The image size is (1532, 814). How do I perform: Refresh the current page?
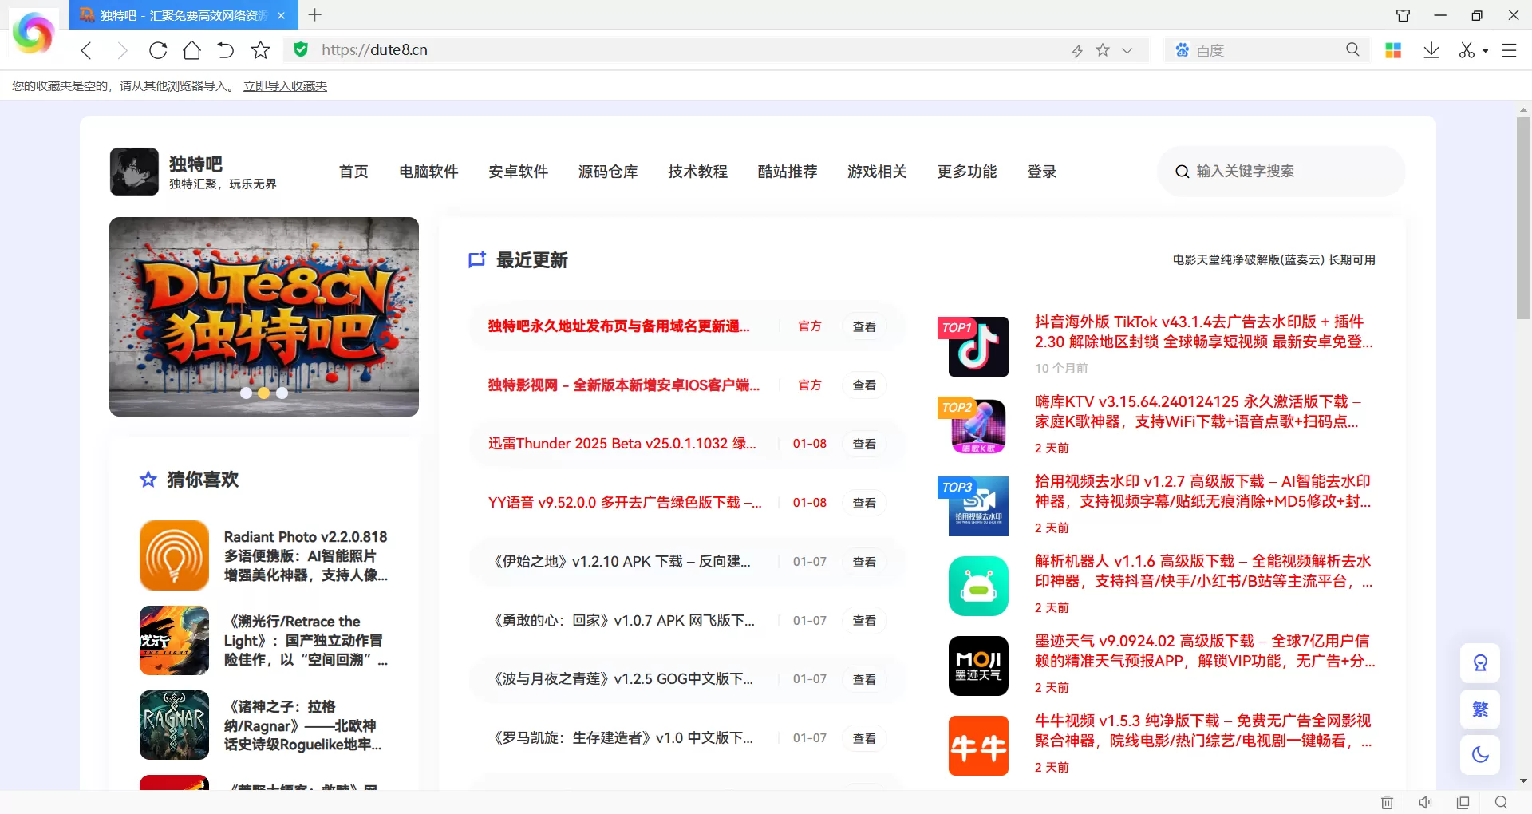click(158, 49)
